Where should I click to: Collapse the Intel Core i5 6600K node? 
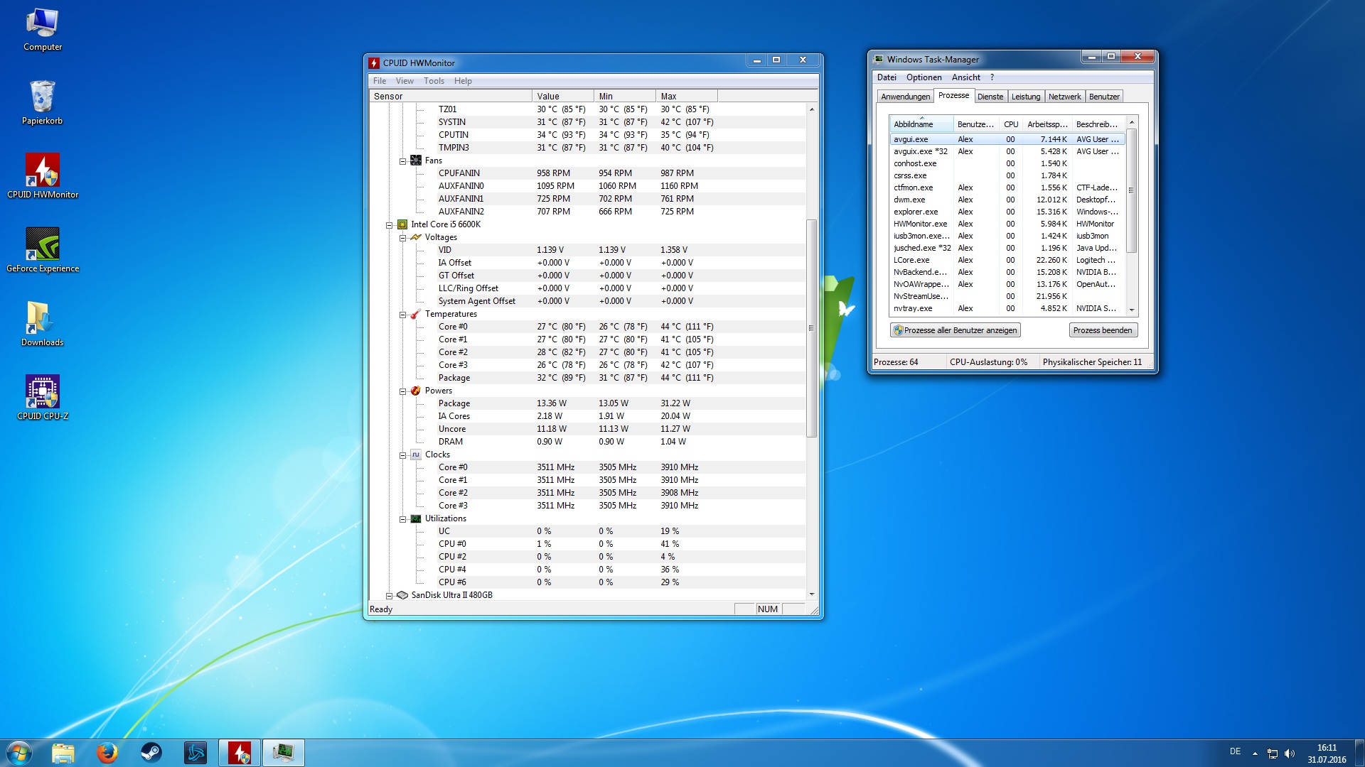click(x=389, y=225)
